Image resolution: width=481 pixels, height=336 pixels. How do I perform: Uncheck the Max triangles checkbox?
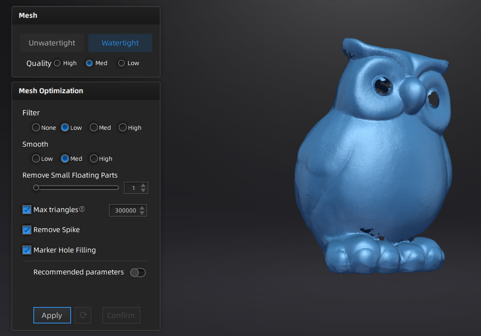27,210
